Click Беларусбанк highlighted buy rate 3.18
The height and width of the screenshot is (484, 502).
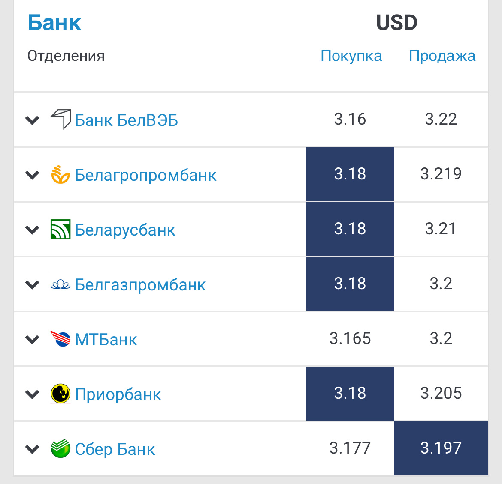coord(350,229)
